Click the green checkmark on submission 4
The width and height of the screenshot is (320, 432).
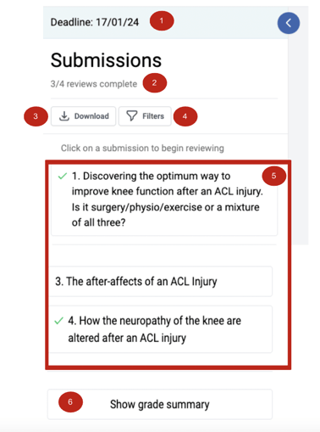(58, 321)
